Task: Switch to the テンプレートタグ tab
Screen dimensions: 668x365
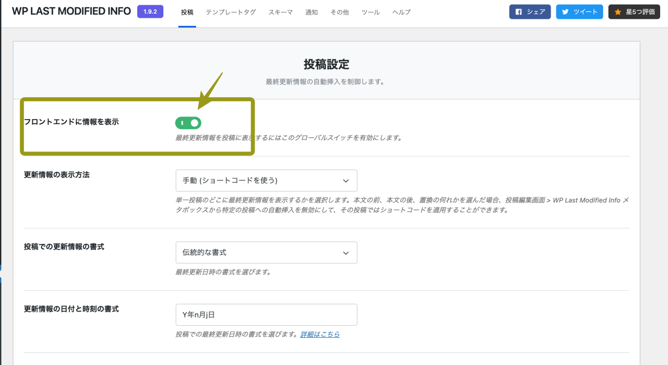Action: [x=231, y=12]
